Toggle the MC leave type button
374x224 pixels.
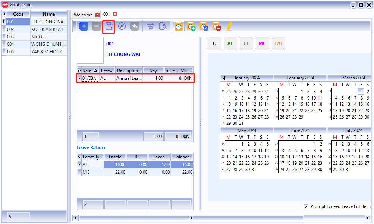(x=262, y=44)
